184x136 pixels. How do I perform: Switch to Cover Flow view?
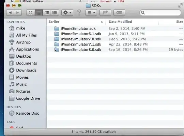[55, 13]
